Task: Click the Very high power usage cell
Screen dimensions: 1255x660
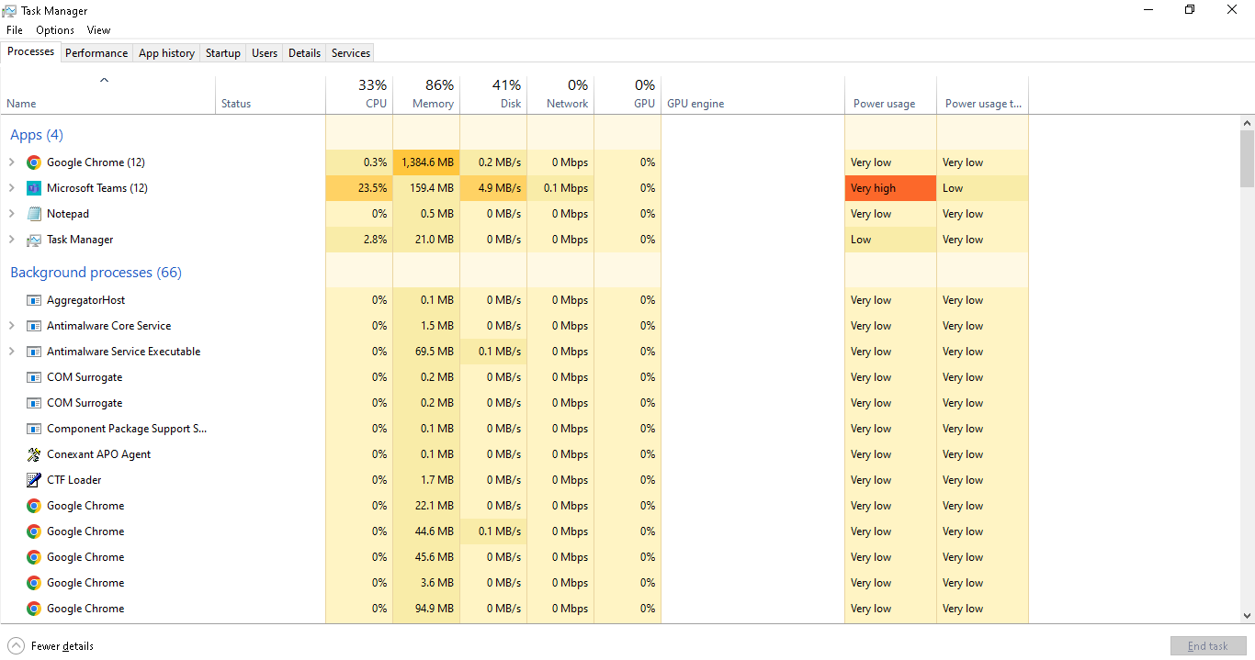Action: [891, 188]
